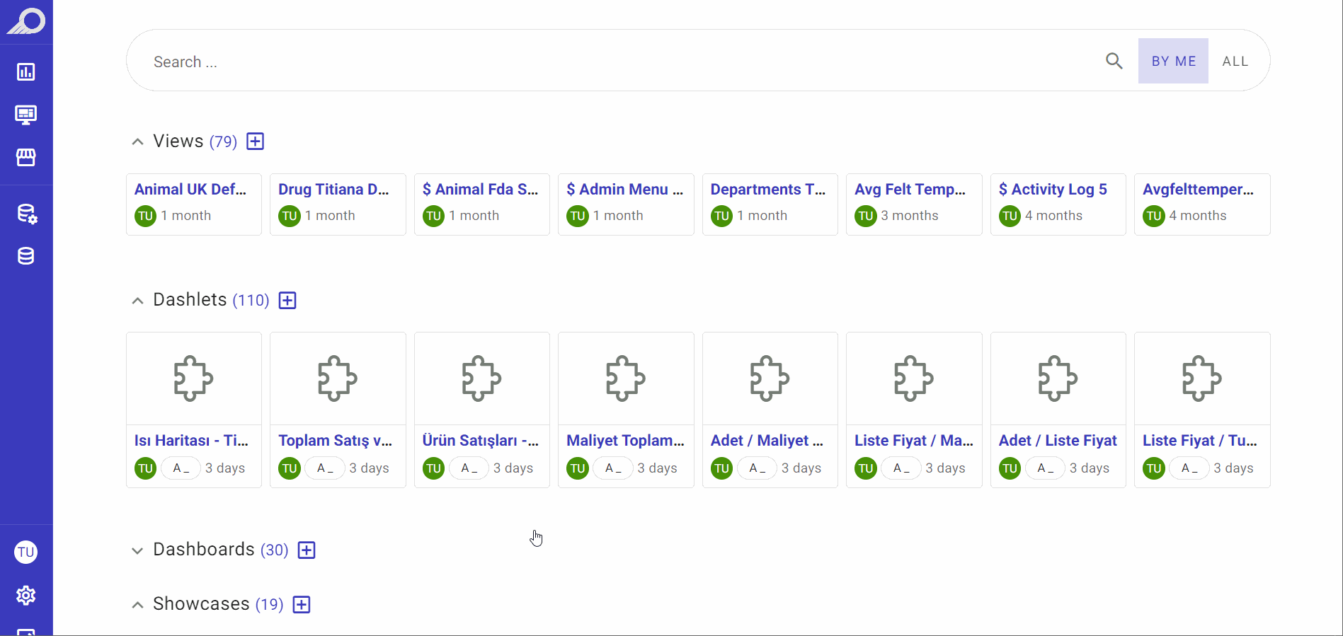Collapse the Showcases section
Screen dimensions: 1343x636
(x=137, y=605)
